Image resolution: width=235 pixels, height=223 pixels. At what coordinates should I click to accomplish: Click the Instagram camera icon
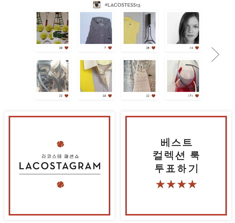point(96,4)
